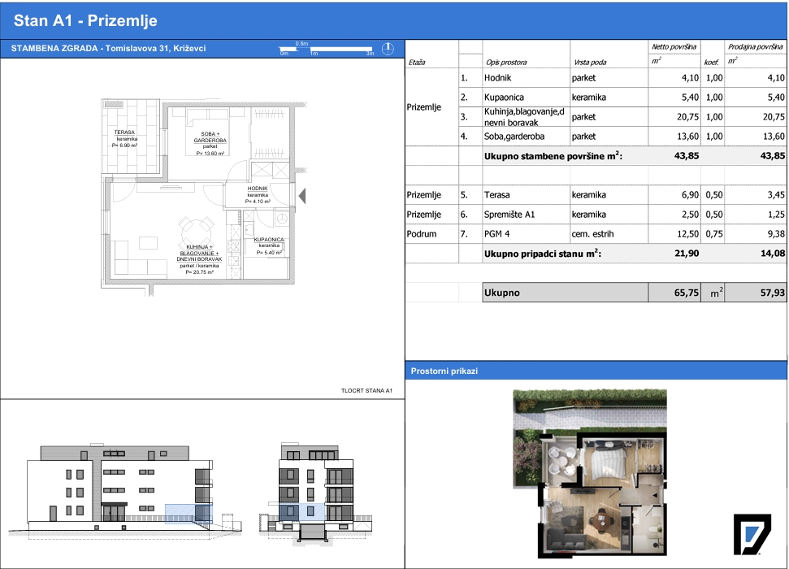Click the Spremište A1 table row
Viewport: 789px width, 569px height.
point(596,215)
